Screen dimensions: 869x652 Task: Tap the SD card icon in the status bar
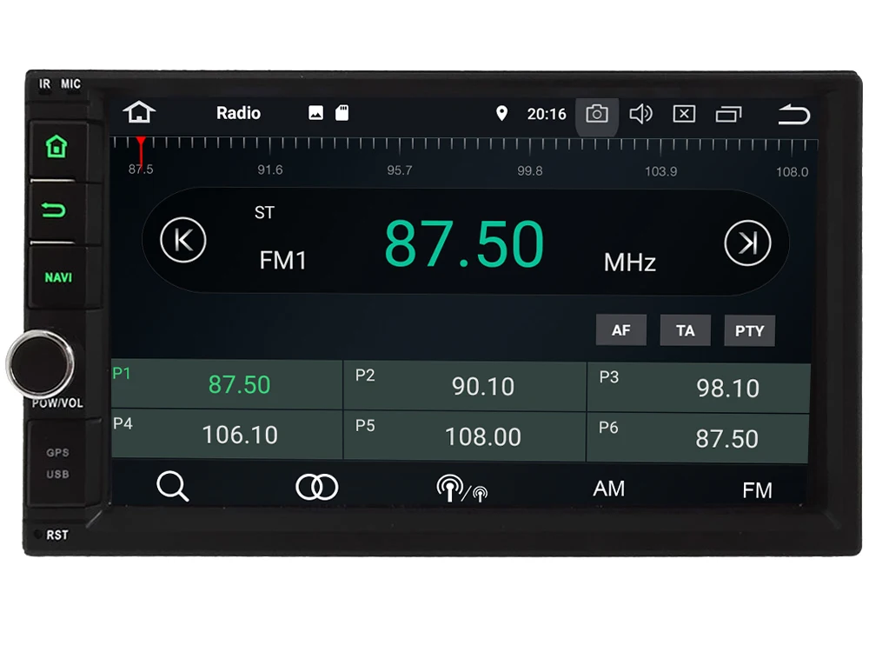342,113
